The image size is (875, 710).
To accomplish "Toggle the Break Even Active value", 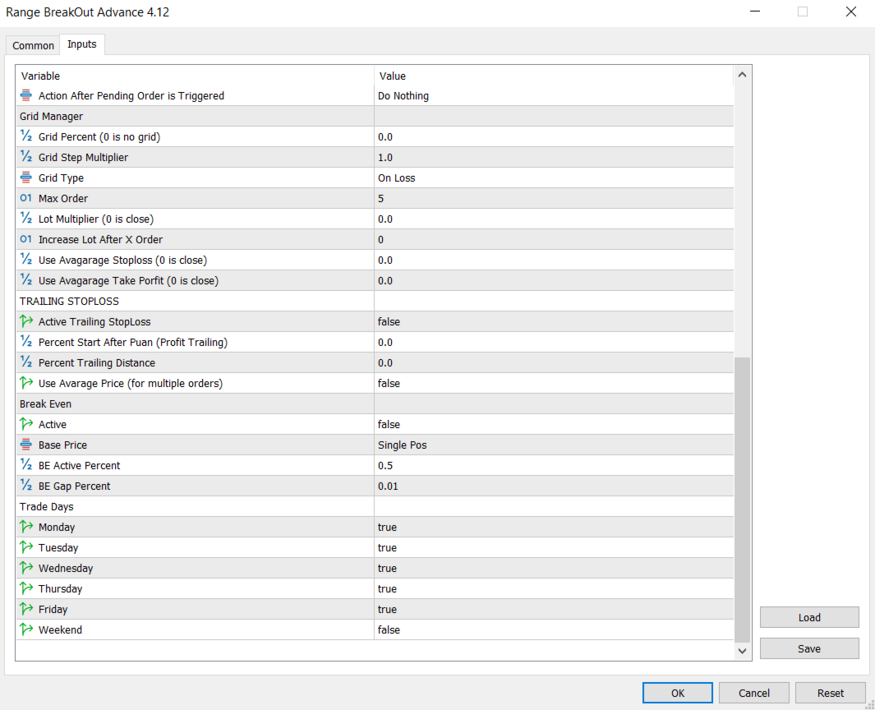I will click(389, 424).
